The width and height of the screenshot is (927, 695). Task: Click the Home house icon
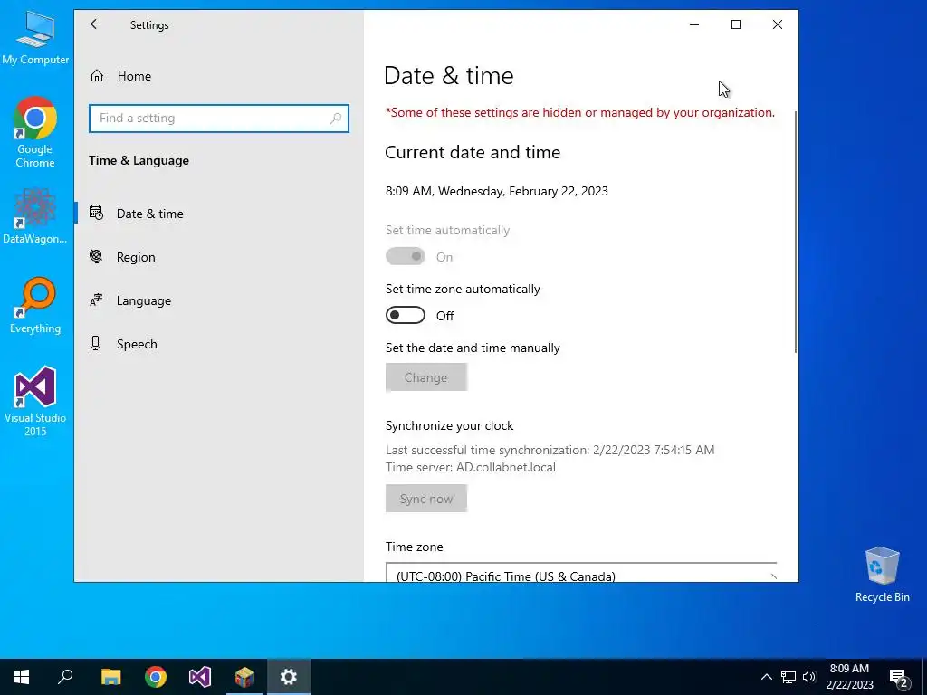pos(97,76)
